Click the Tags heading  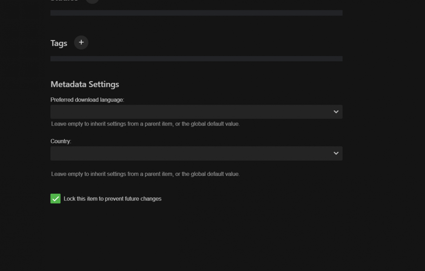point(59,43)
